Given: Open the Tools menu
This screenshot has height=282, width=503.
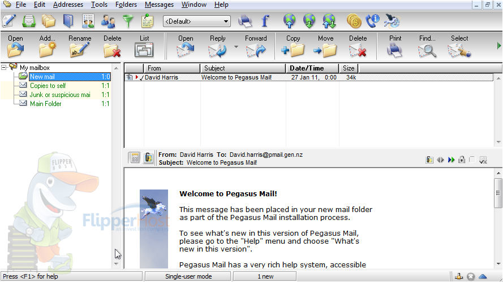Looking at the screenshot, I should [99, 5].
